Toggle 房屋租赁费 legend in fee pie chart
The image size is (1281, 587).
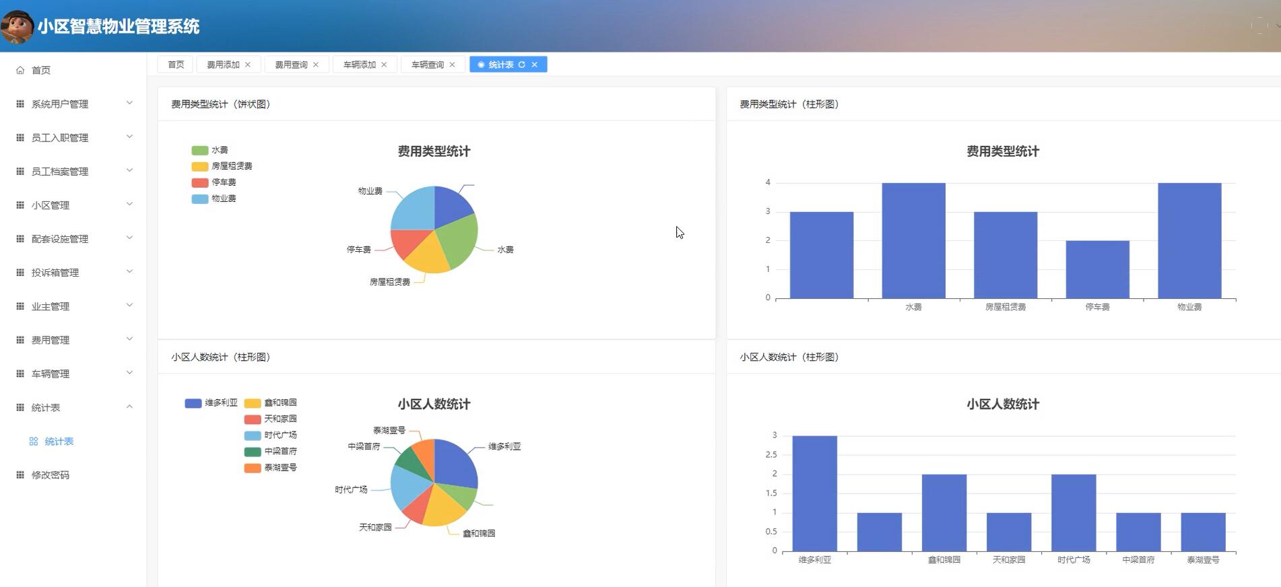[222, 166]
